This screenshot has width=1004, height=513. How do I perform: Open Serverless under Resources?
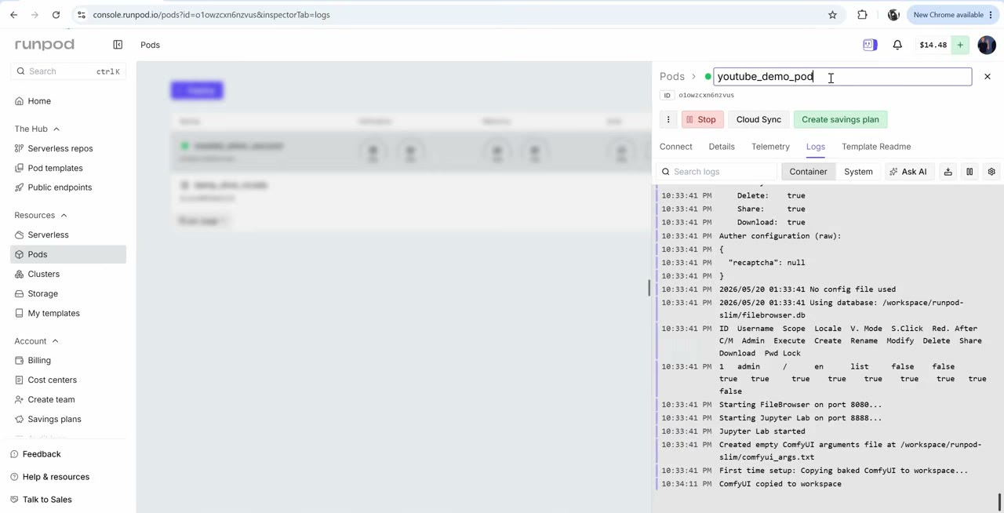point(48,235)
